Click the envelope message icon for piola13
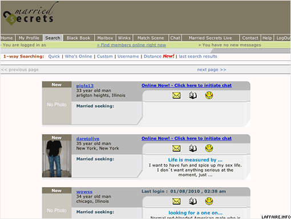 (176, 96)
